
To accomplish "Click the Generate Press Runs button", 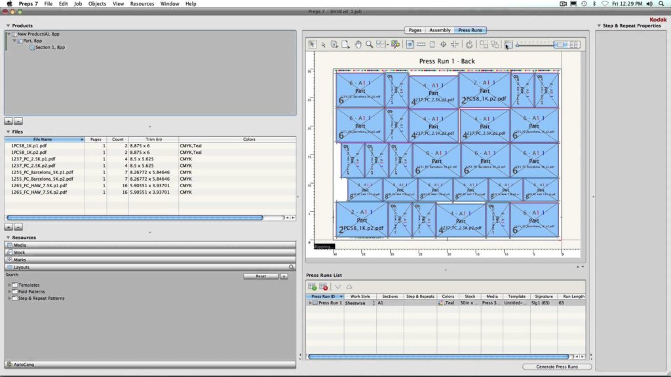I will (x=557, y=367).
